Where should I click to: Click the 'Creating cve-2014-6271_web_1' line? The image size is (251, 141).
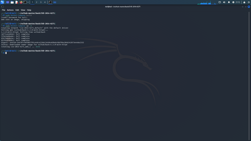(x=21, y=47)
